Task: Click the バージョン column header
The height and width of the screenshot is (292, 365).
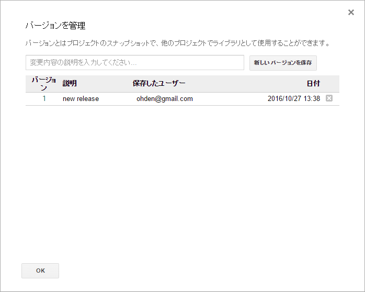Action: pyautogui.click(x=44, y=84)
